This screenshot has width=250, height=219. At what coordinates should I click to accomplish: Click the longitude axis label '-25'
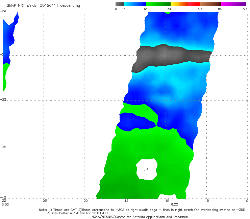click(x=44, y=201)
